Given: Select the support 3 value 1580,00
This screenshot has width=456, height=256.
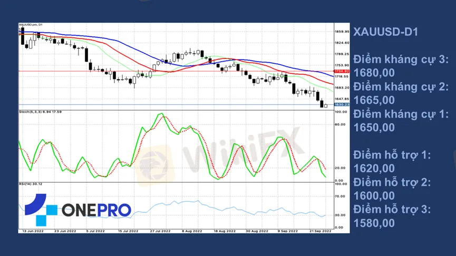Looking at the screenshot, I should click(374, 223).
